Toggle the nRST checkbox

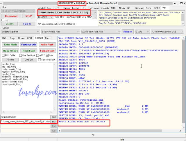click(x=37, y=55)
